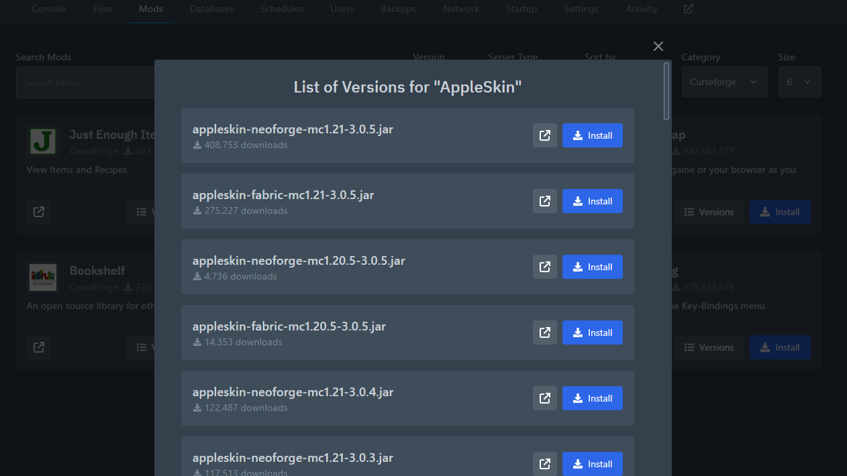Open external link for appleskin-neoforge-mc1.21-3.0.4.jar
847x476 pixels.
point(544,398)
